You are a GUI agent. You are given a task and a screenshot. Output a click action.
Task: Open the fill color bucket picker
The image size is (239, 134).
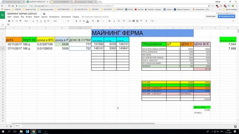[x=93, y=21]
